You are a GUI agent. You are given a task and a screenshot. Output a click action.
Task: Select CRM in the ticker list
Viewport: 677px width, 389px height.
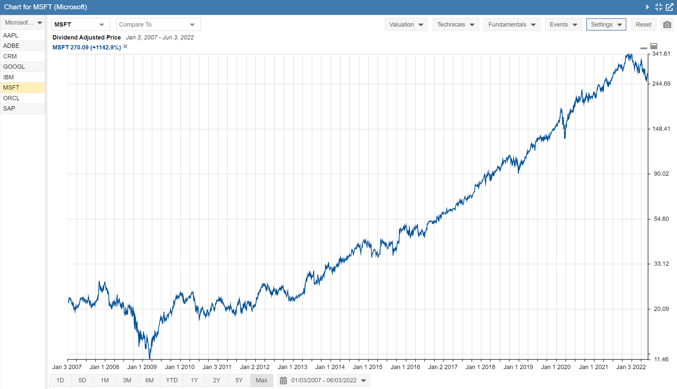23,56
